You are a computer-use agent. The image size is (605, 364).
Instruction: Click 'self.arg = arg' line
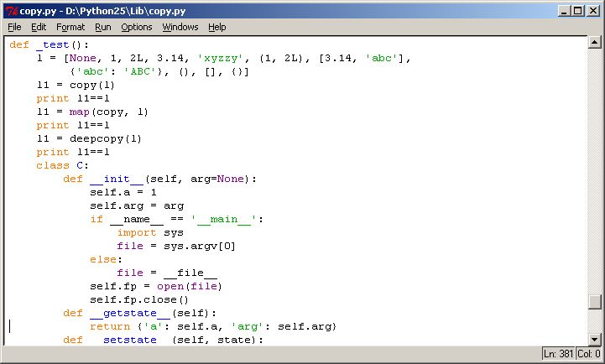137,205
